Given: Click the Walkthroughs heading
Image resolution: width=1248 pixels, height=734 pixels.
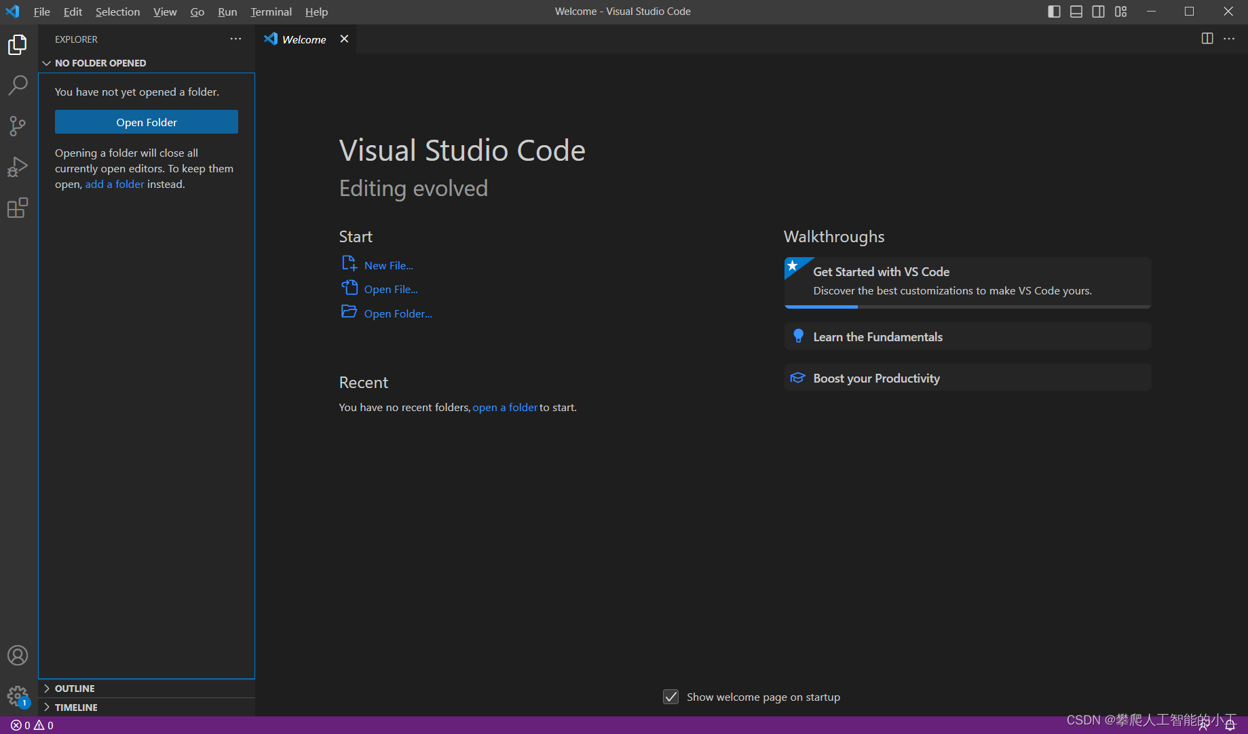Looking at the screenshot, I should click(x=834, y=236).
